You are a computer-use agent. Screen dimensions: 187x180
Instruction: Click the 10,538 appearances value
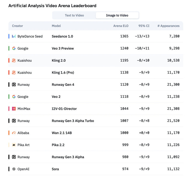click(x=173, y=60)
